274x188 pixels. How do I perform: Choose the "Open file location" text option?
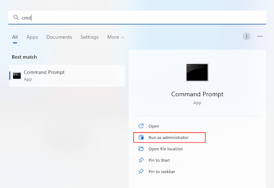pyautogui.click(x=165, y=149)
